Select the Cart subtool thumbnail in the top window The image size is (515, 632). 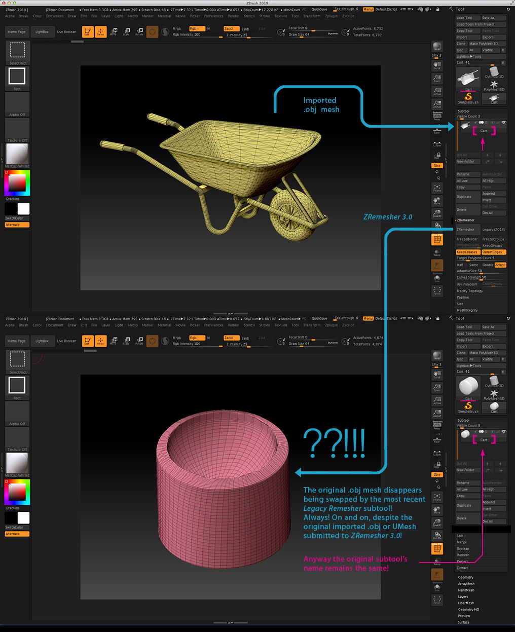465,126
